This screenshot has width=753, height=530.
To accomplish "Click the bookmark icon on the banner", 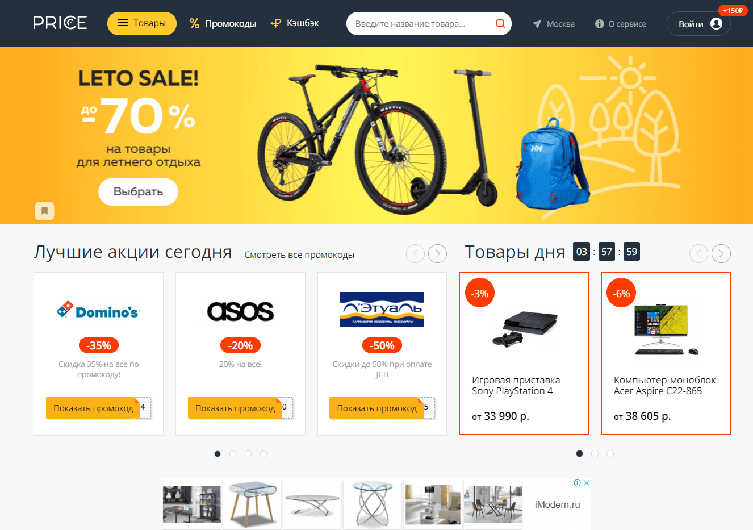I will pyautogui.click(x=44, y=211).
